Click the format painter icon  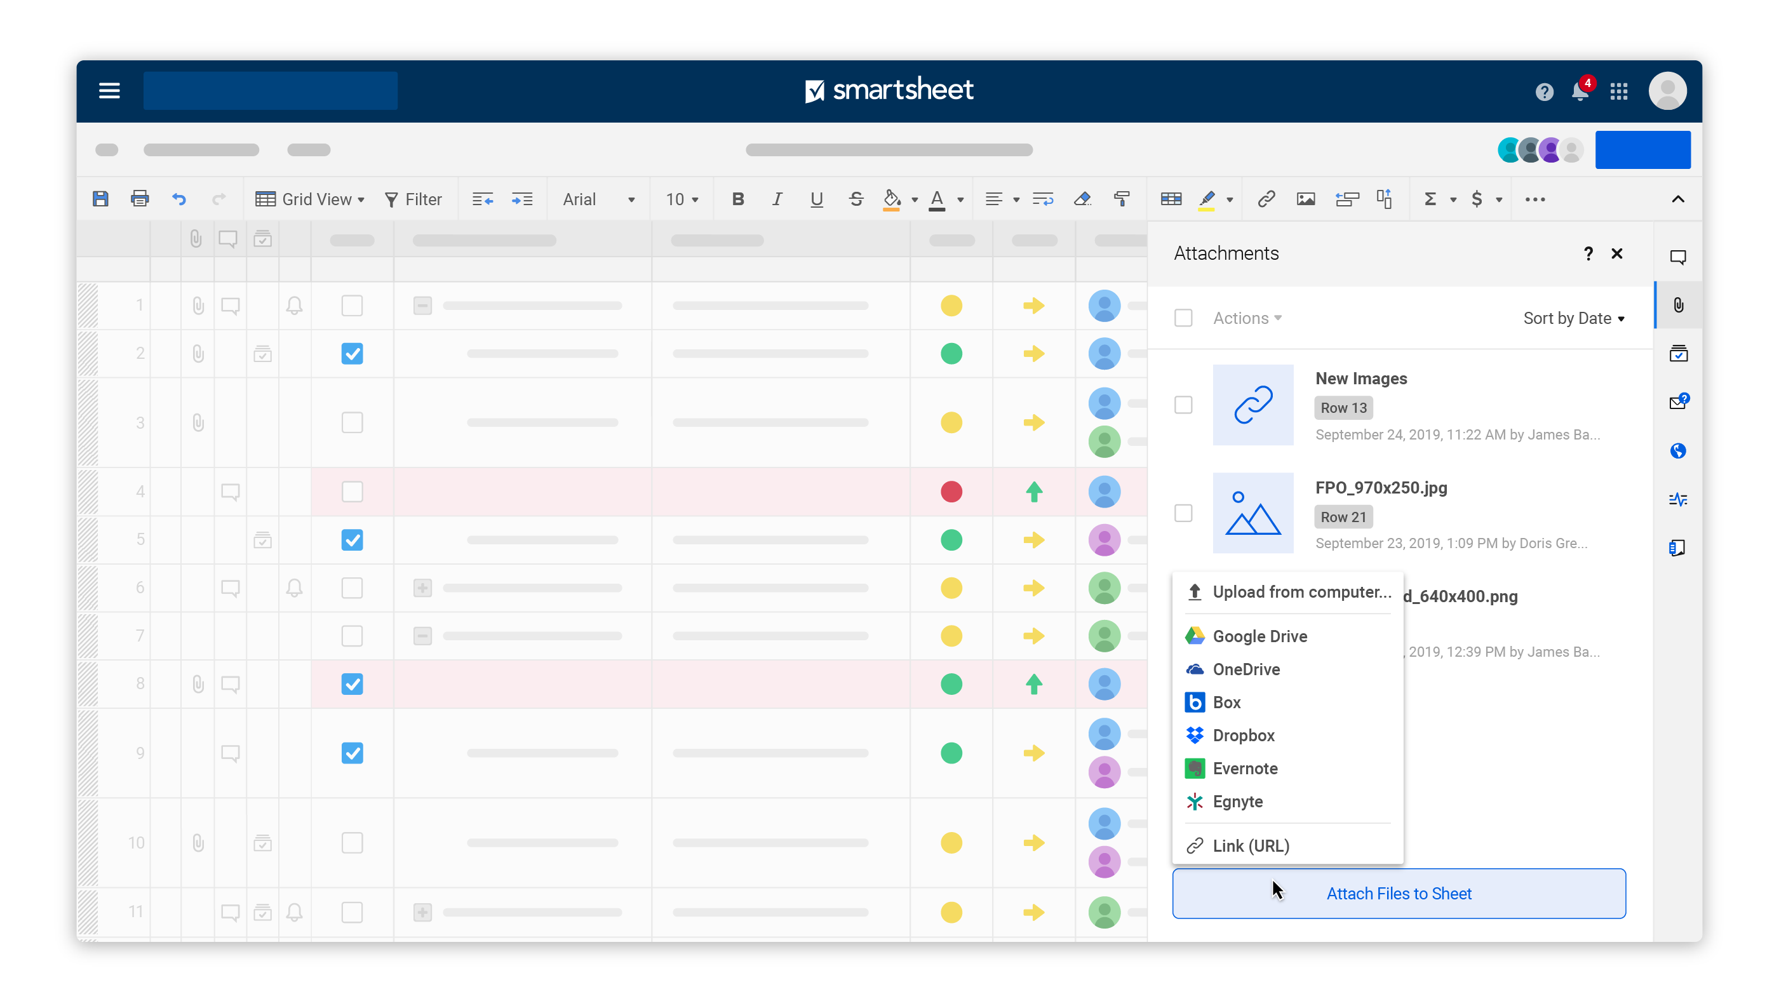pyautogui.click(x=1122, y=199)
